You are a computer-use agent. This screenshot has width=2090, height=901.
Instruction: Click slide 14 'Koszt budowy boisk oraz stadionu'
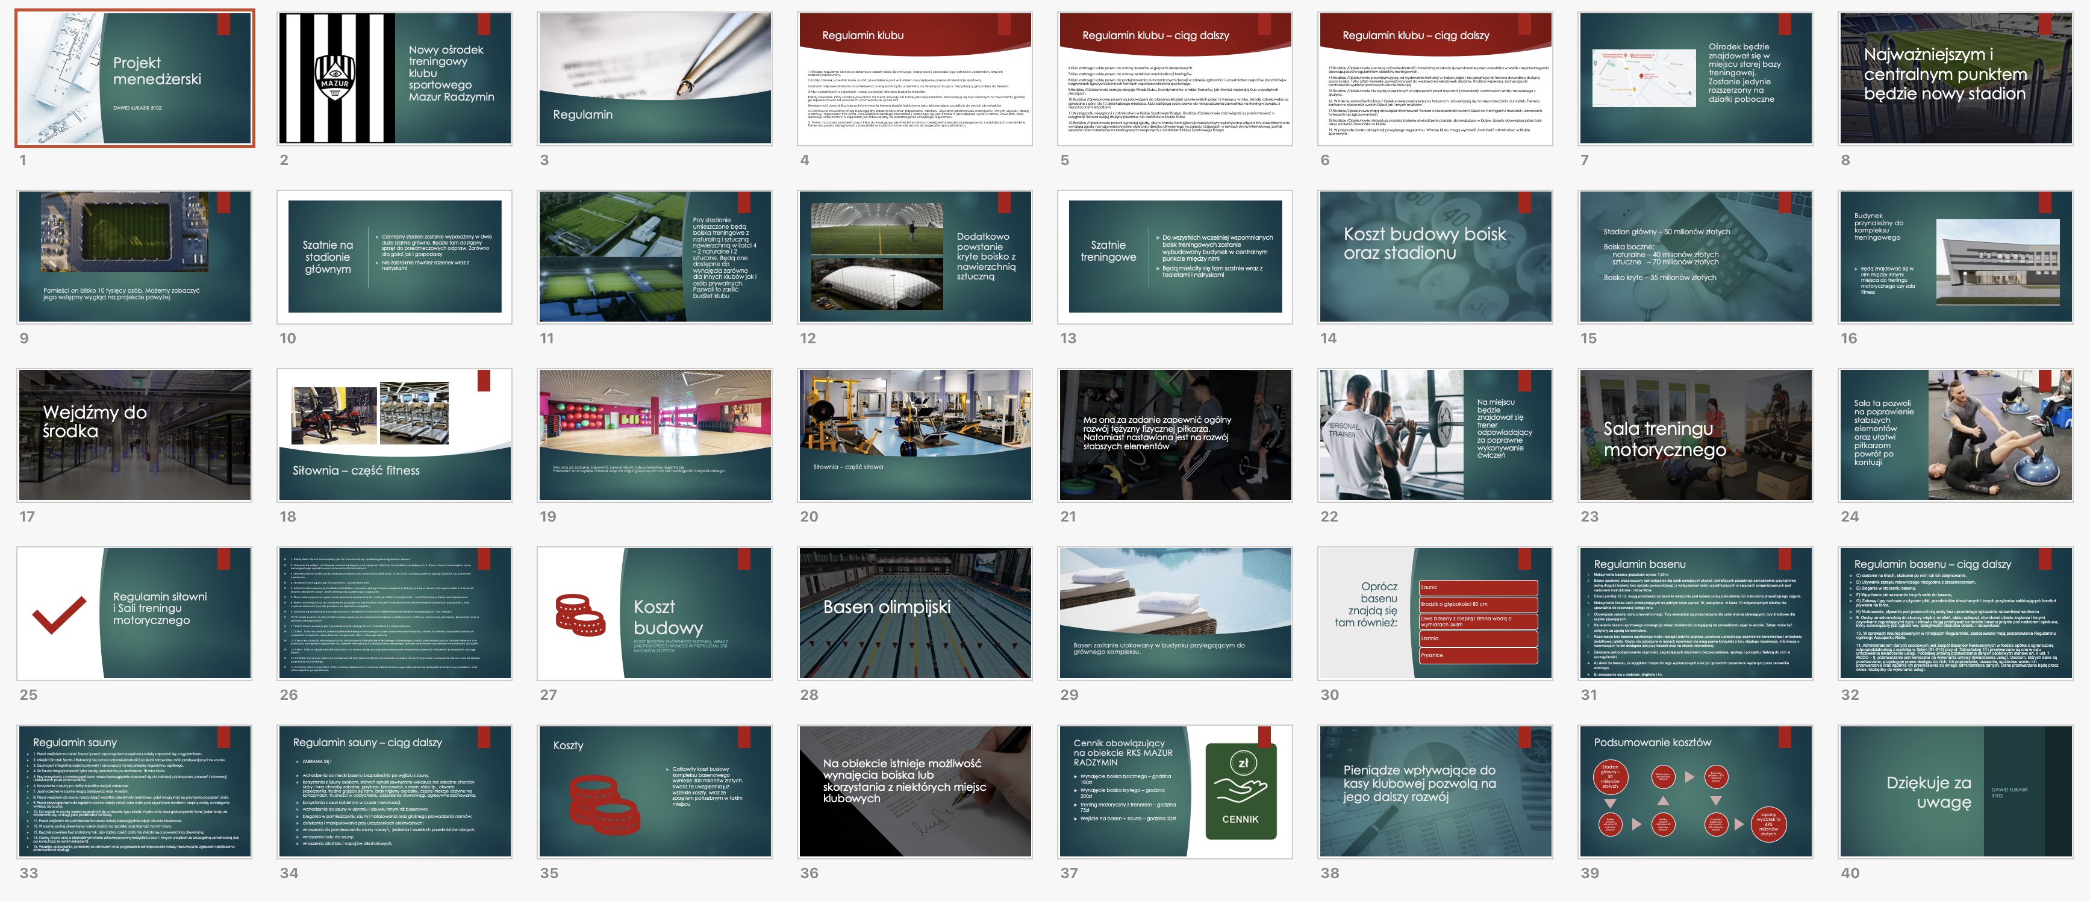1435,257
